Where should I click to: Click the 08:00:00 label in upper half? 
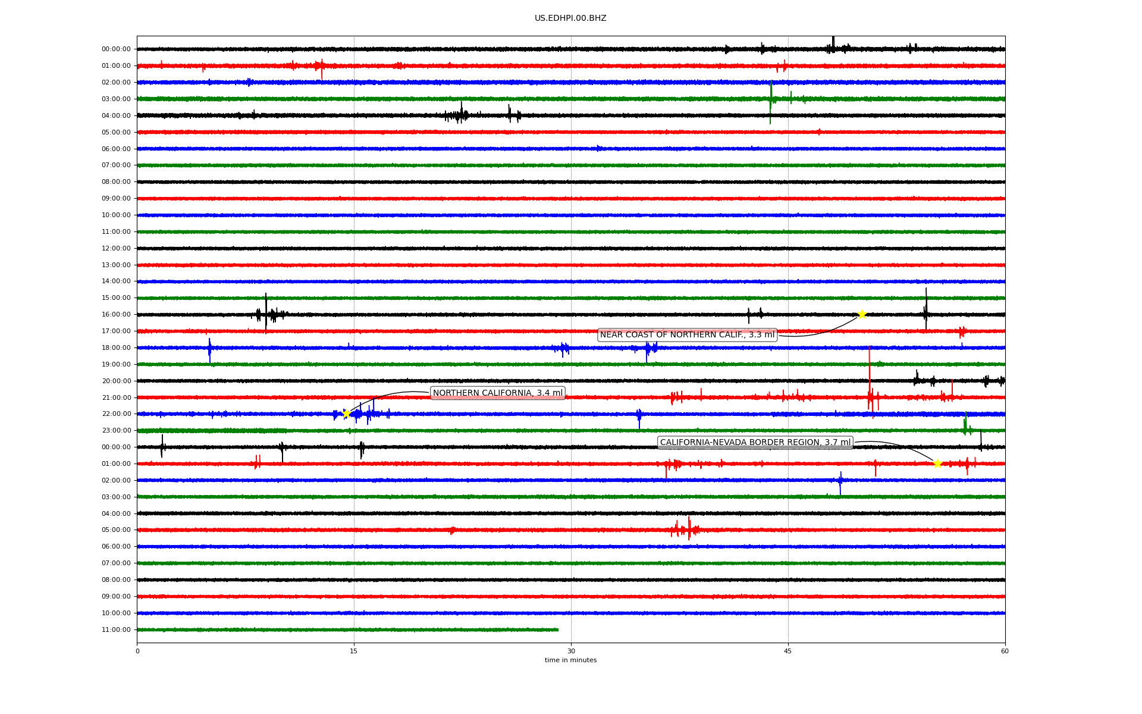pos(116,181)
